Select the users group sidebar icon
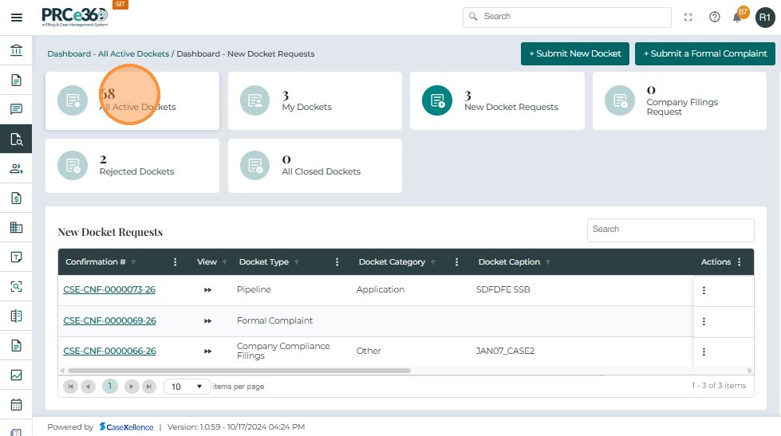The image size is (781, 436). click(x=16, y=168)
